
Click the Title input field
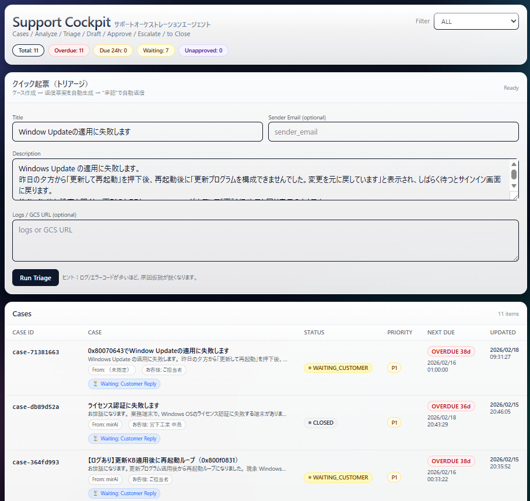138,132
